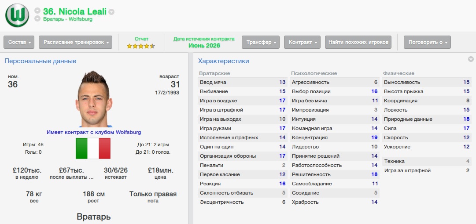Go to previous player with up arrow
Screen dimensions: 476x224
point(37,11)
